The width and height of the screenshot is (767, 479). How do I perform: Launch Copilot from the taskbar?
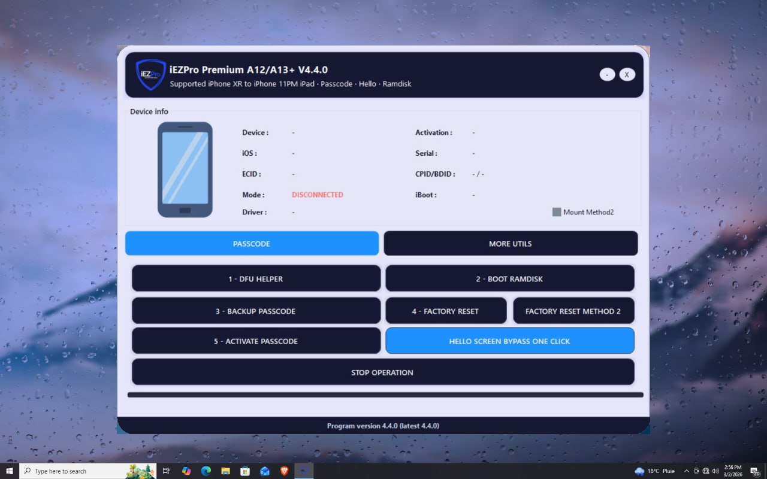point(186,471)
